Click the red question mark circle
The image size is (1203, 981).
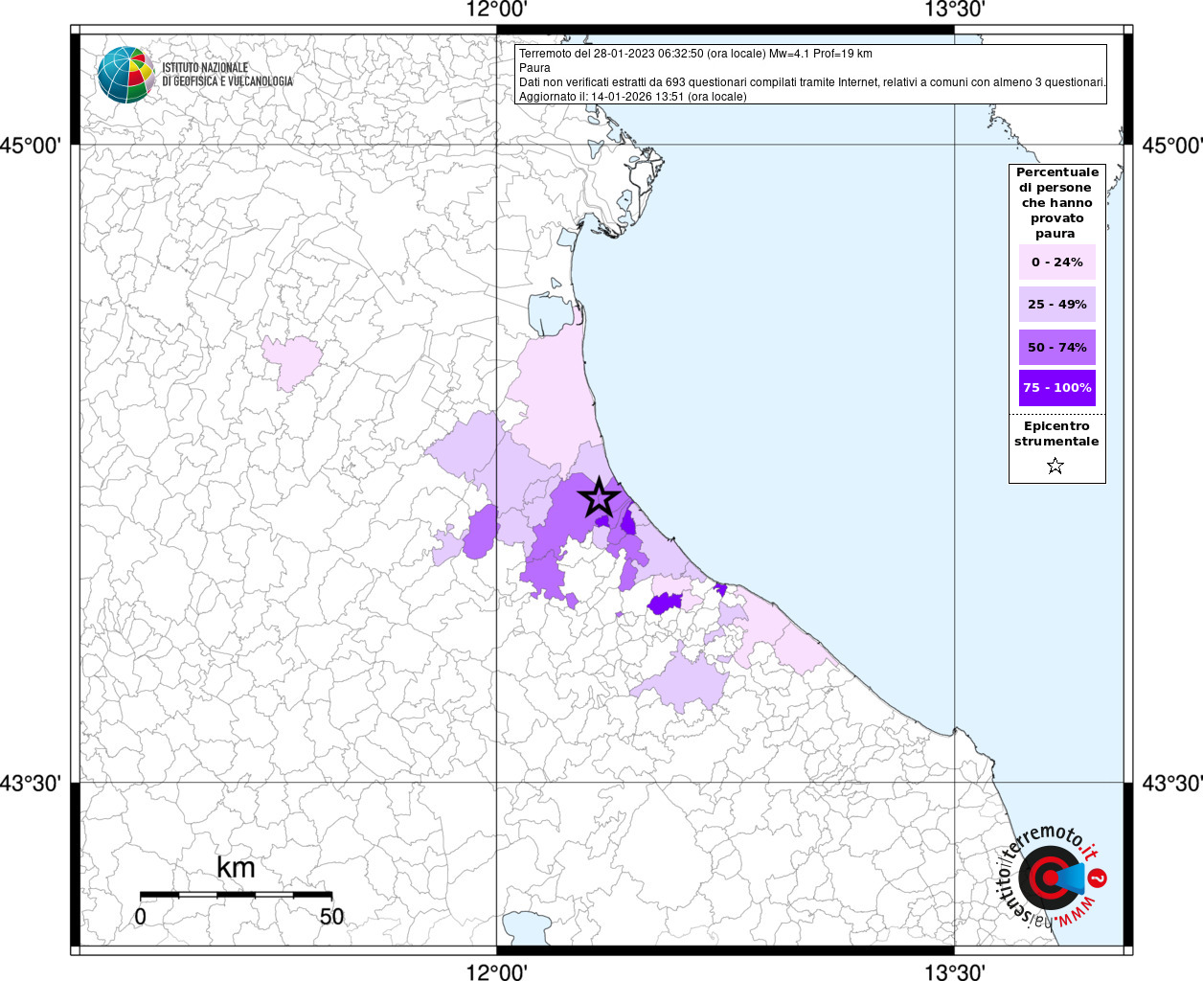[x=1099, y=878]
